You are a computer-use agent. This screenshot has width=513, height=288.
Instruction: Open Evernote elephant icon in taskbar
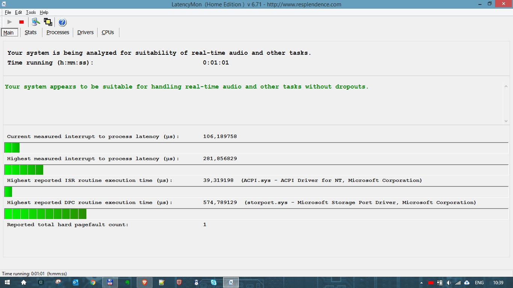(x=127, y=282)
